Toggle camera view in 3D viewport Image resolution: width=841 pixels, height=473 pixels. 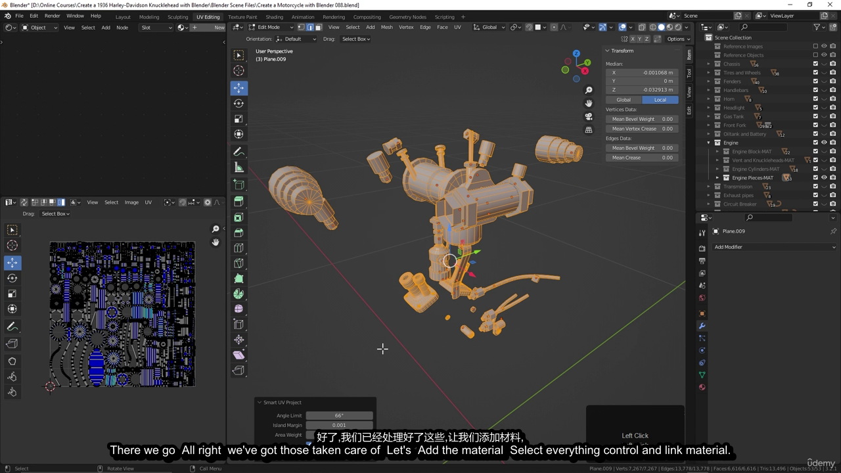pos(589,116)
